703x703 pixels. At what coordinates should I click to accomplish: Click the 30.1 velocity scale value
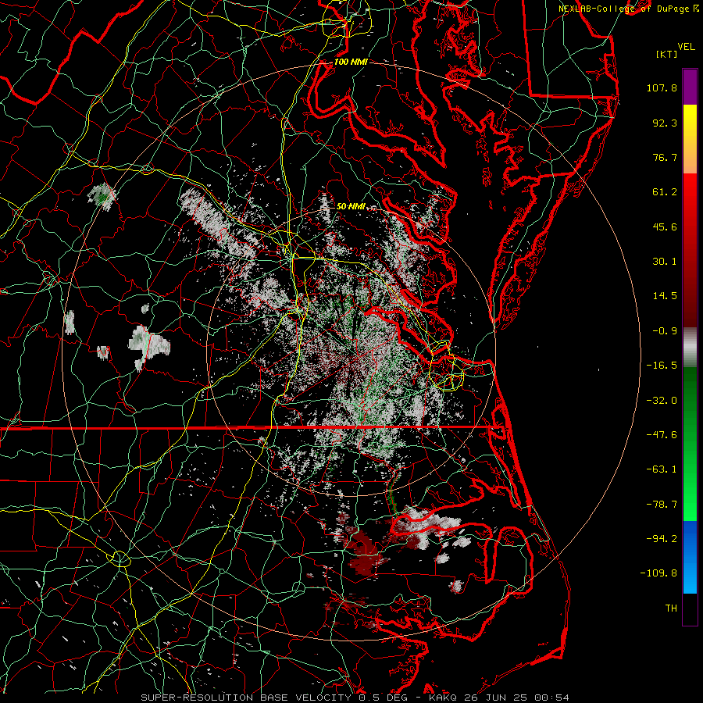pos(665,262)
